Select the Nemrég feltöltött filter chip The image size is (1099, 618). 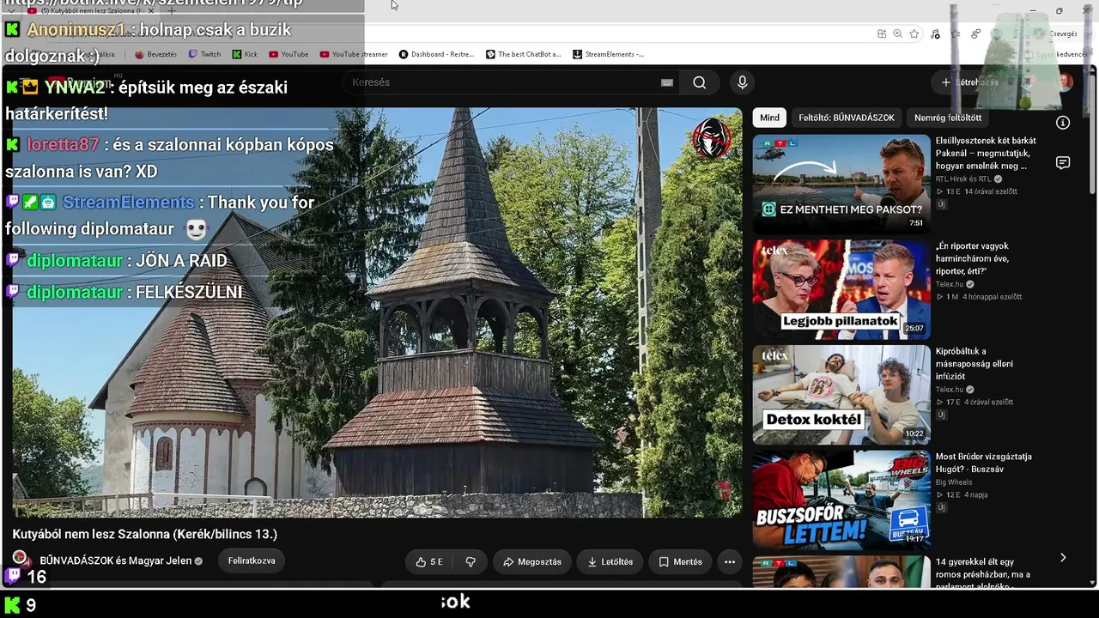click(x=948, y=118)
